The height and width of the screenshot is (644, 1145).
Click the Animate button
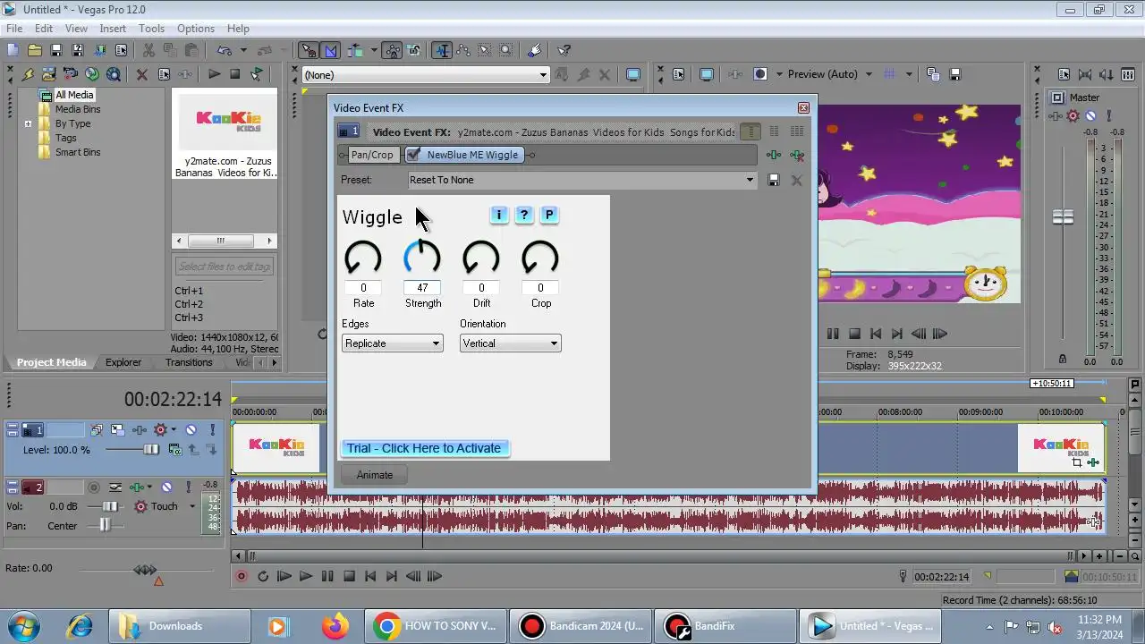(x=375, y=475)
